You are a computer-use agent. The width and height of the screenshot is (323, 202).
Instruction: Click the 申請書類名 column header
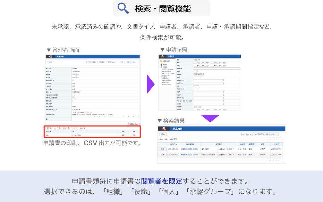coord(190,144)
